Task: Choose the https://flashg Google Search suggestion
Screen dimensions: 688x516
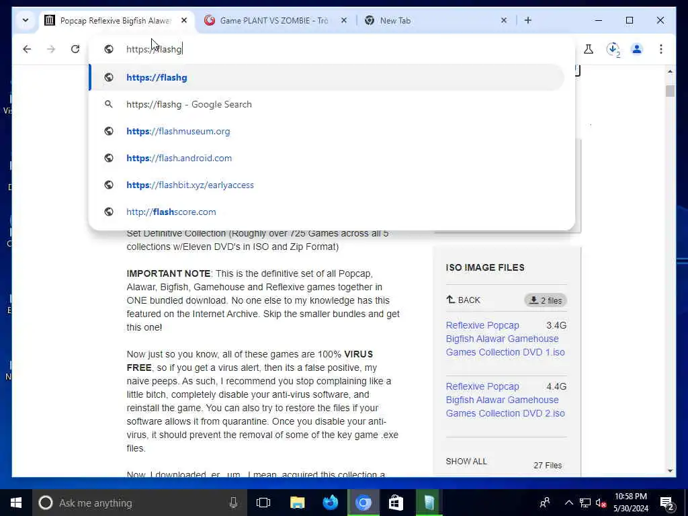Action: coord(327,104)
